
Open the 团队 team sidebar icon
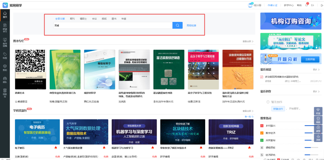[x=5, y=80]
